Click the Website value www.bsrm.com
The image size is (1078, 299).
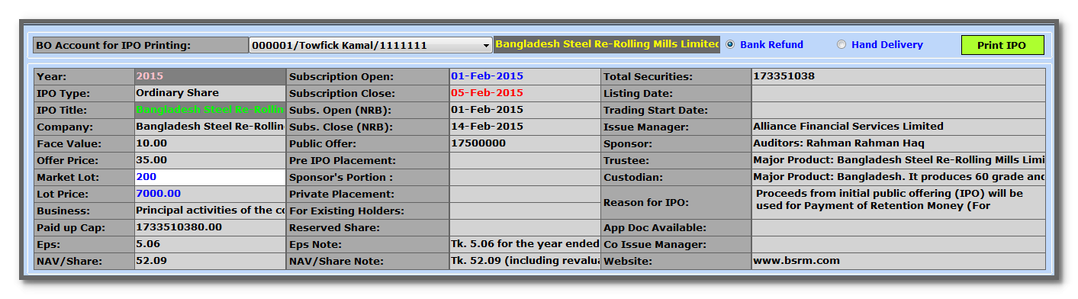898,261
